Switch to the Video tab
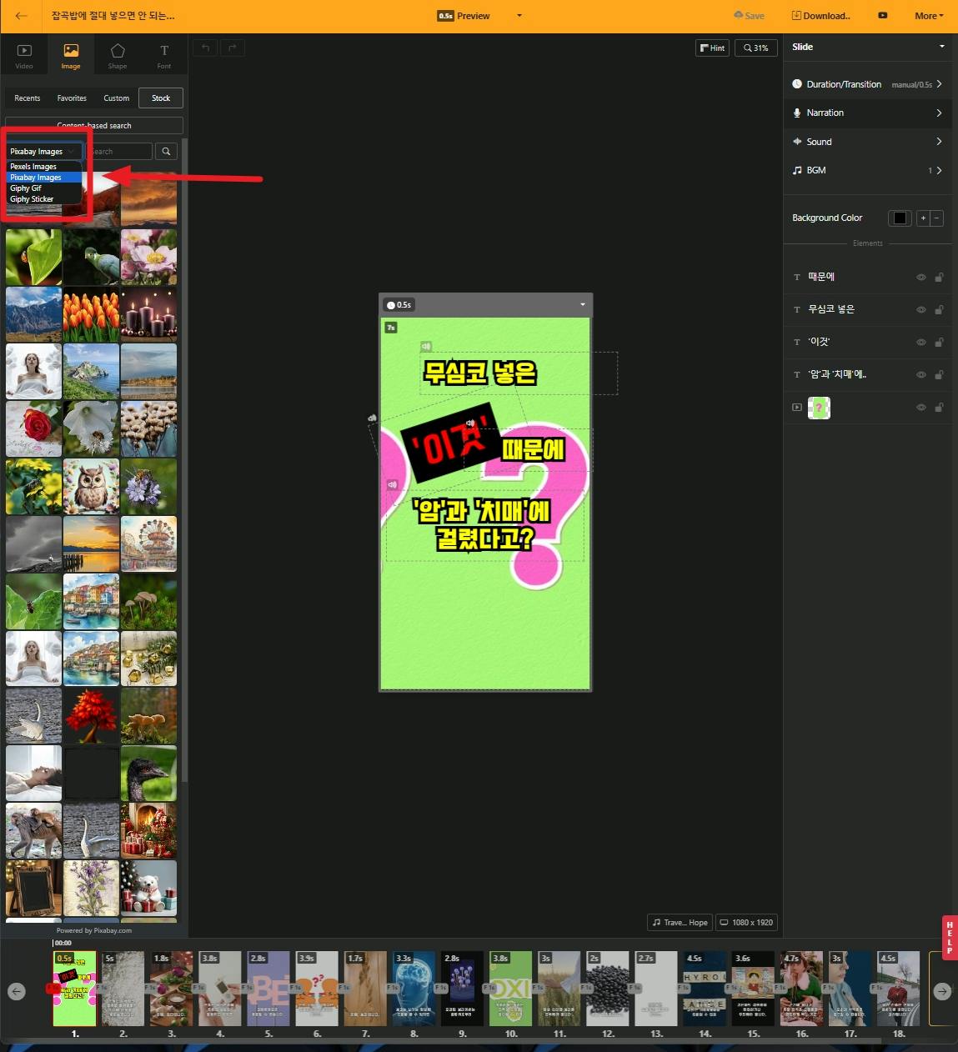This screenshot has width=958, height=1052. [x=24, y=56]
